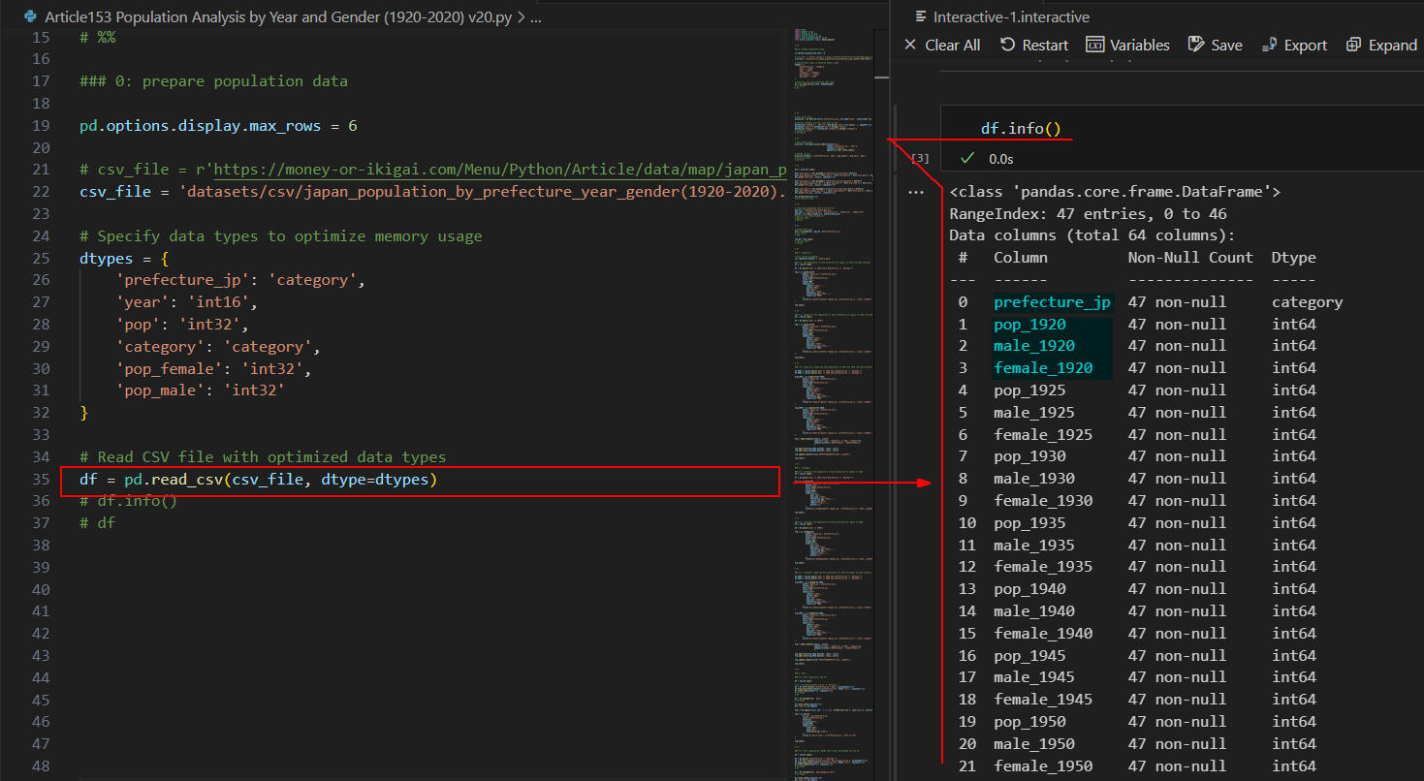Viewport: 1424px width, 781px height.
Task: Click the 'pop': 'int32' dictionary entry
Action: coord(182,325)
